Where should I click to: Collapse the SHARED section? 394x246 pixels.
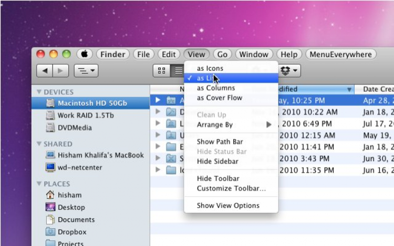(39, 144)
